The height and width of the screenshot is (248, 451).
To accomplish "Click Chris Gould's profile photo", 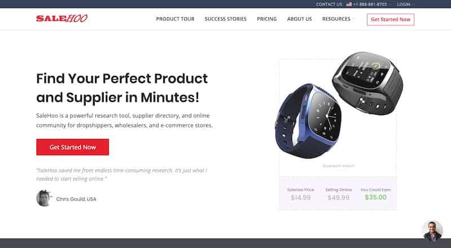I will 44,198.
